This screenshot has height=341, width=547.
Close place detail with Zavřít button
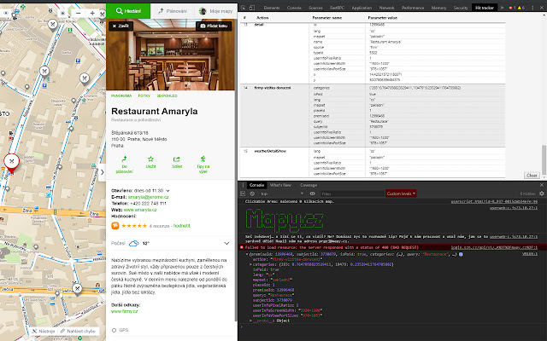(x=121, y=26)
